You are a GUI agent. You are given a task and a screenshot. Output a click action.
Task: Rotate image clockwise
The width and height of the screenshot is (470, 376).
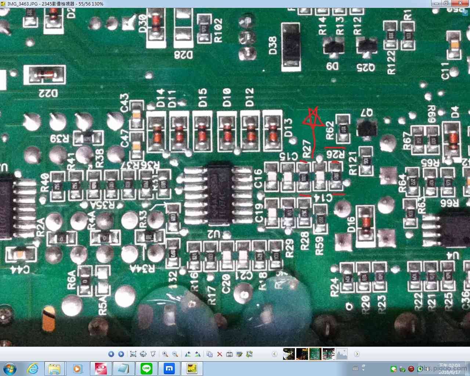[x=198, y=354]
